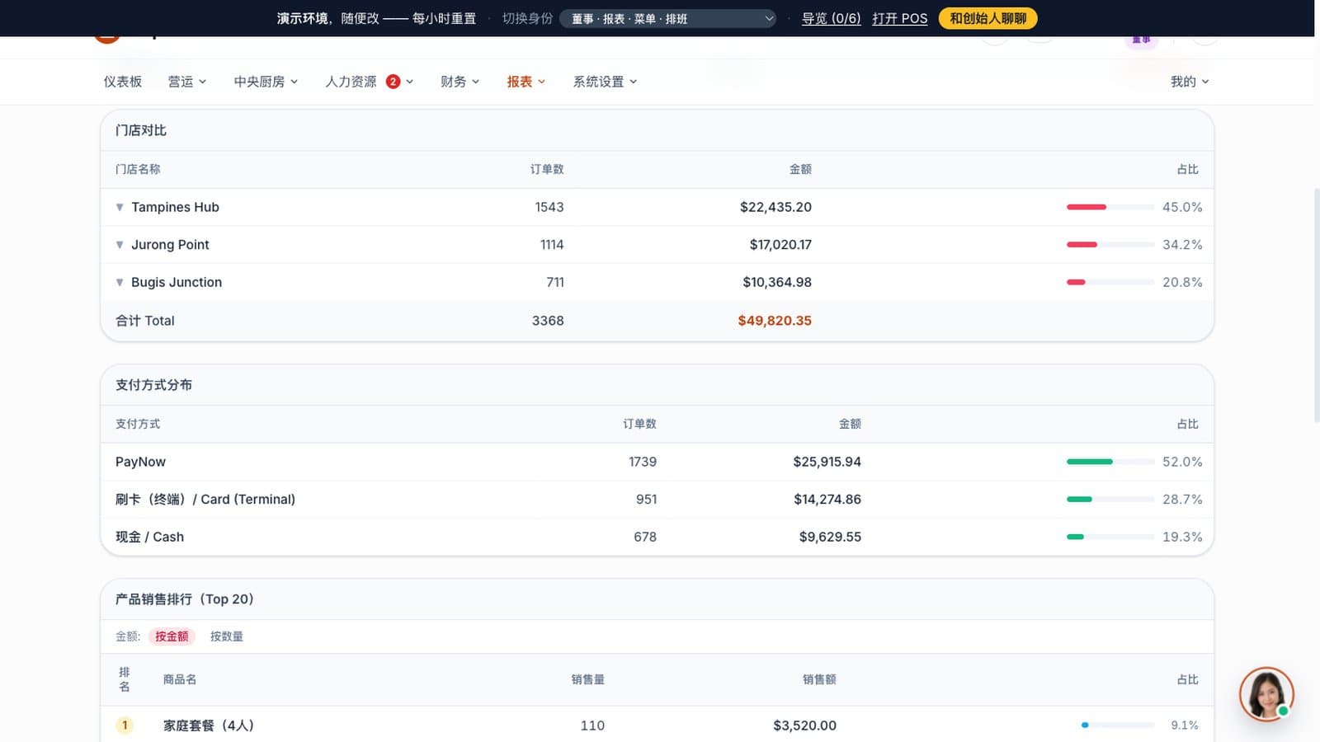The image size is (1320, 742).
Task: Open the 财务 menu
Action: (x=460, y=82)
